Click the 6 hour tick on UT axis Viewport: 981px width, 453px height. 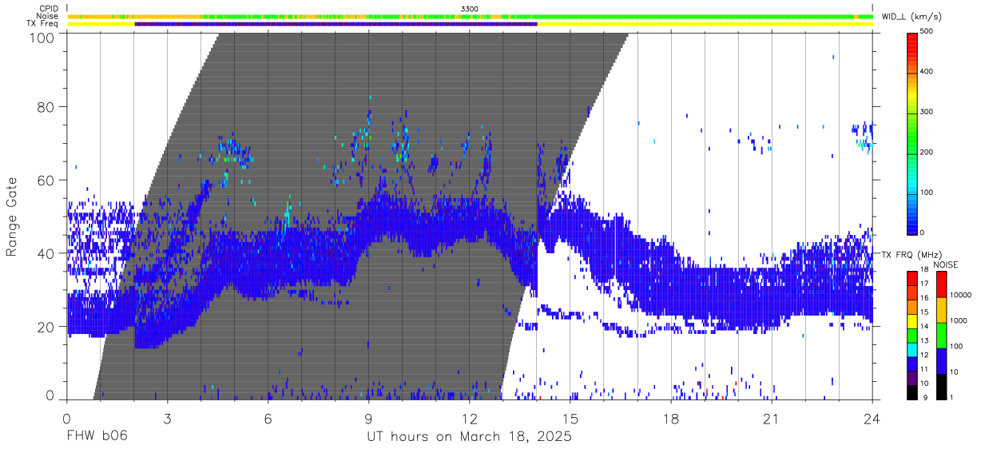(268, 418)
